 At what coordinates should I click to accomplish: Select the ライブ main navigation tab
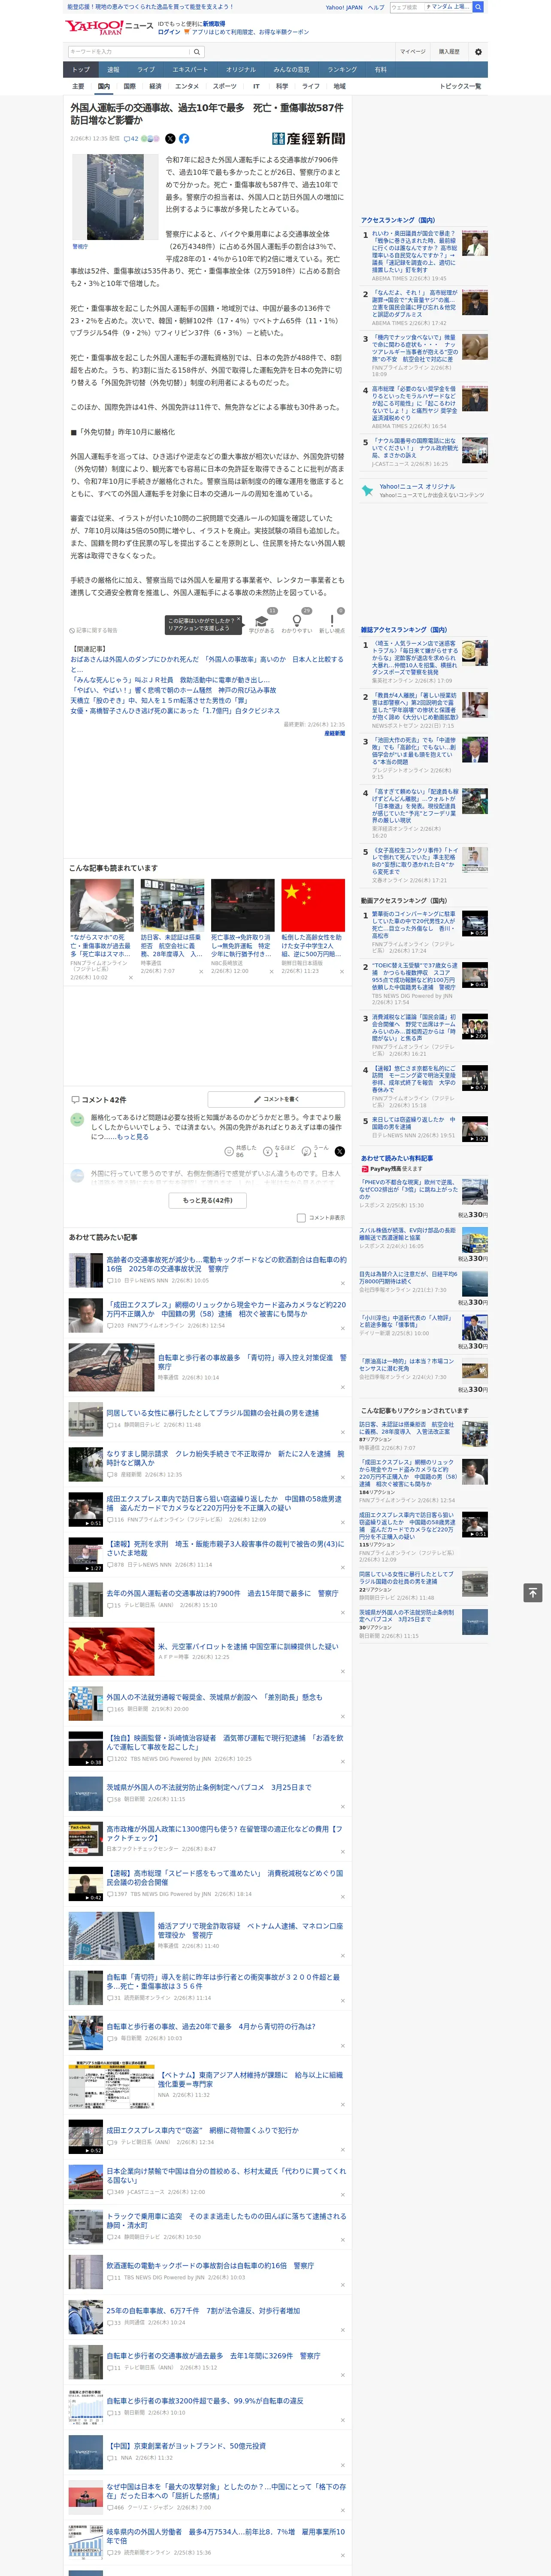[146, 70]
